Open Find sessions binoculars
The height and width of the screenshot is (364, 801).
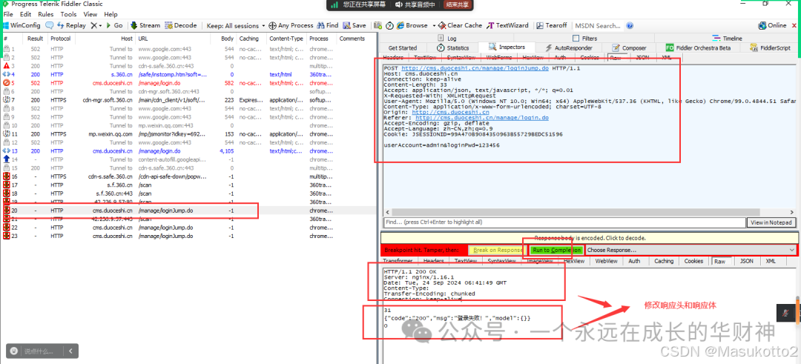(328, 25)
